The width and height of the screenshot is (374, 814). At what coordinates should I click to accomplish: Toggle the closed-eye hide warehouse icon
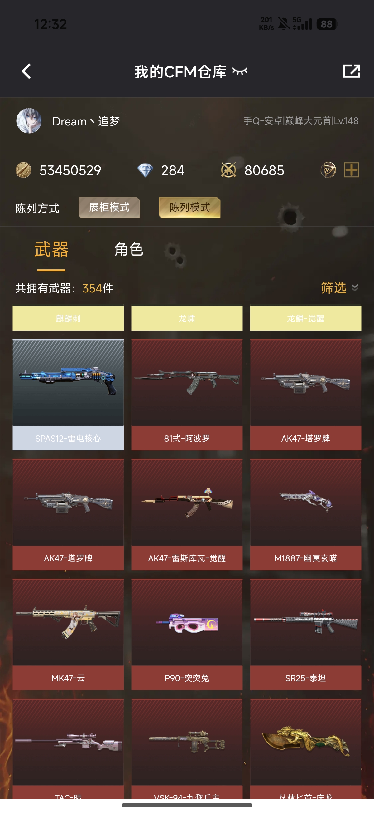pos(240,71)
